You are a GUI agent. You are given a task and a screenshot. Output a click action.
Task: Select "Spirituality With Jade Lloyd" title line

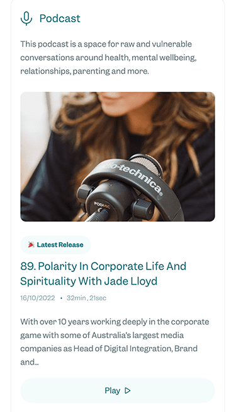(x=89, y=281)
